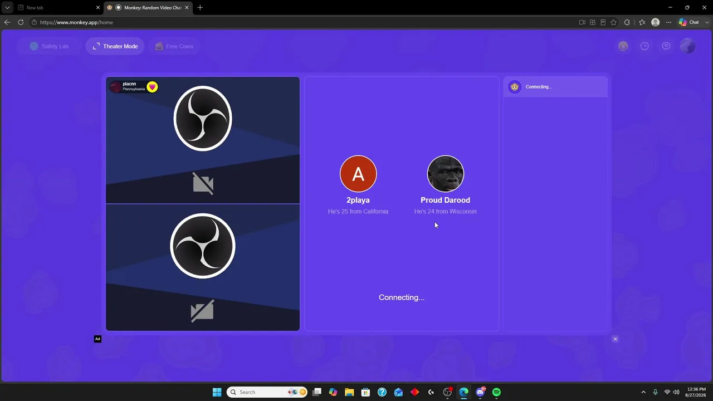Screen dimensions: 713x401
Task: Click the camera permission icon in address bar
Action: tap(582, 22)
